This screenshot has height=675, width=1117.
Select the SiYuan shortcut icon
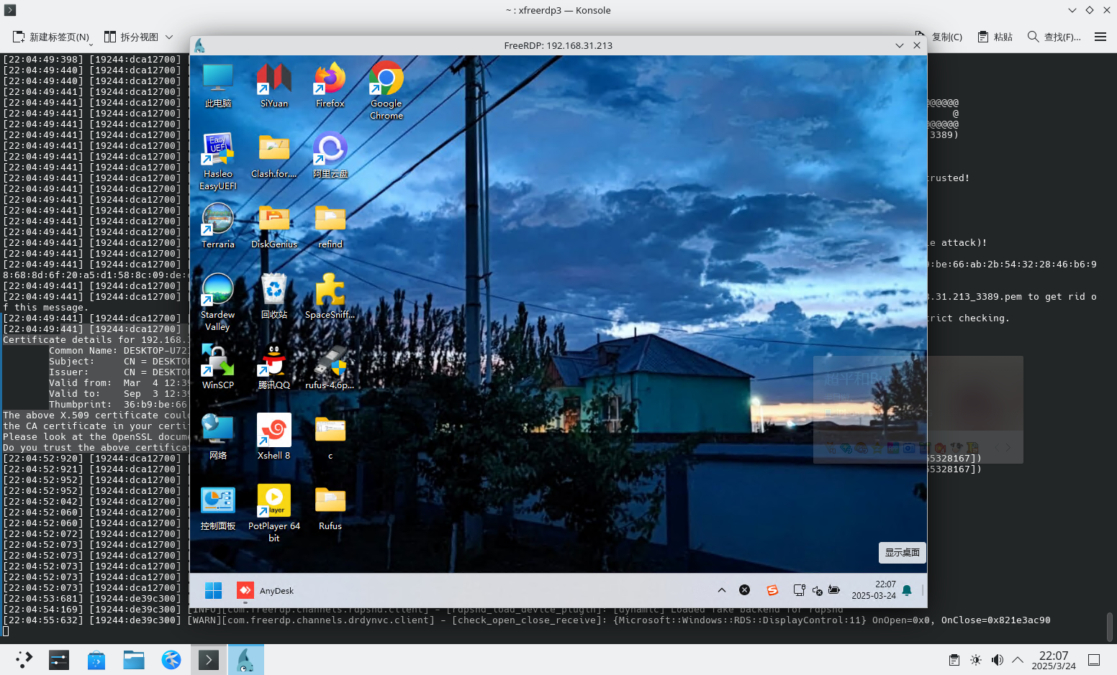coord(274,85)
